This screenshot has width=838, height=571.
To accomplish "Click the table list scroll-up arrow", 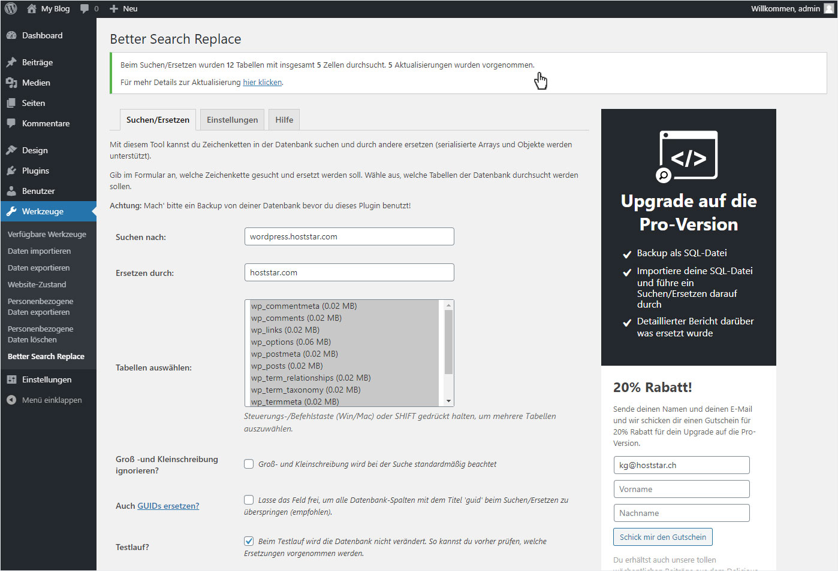I will pyautogui.click(x=448, y=305).
